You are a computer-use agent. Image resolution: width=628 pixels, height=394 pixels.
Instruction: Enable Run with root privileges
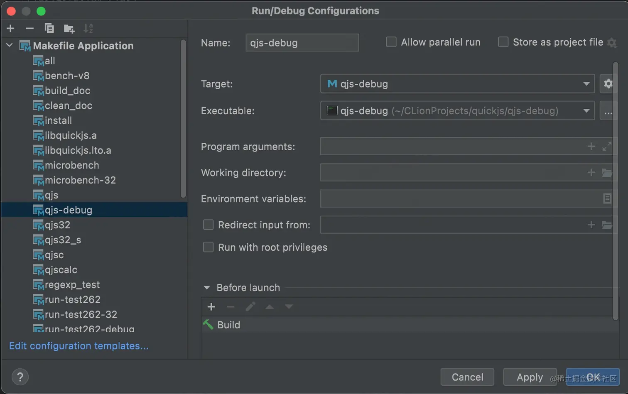coord(208,247)
